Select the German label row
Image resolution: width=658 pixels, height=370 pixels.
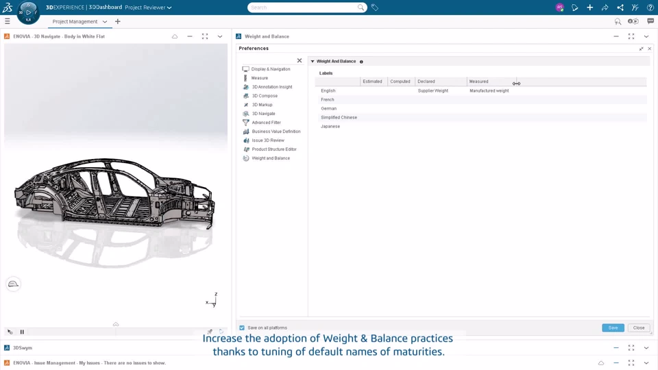point(480,108)
